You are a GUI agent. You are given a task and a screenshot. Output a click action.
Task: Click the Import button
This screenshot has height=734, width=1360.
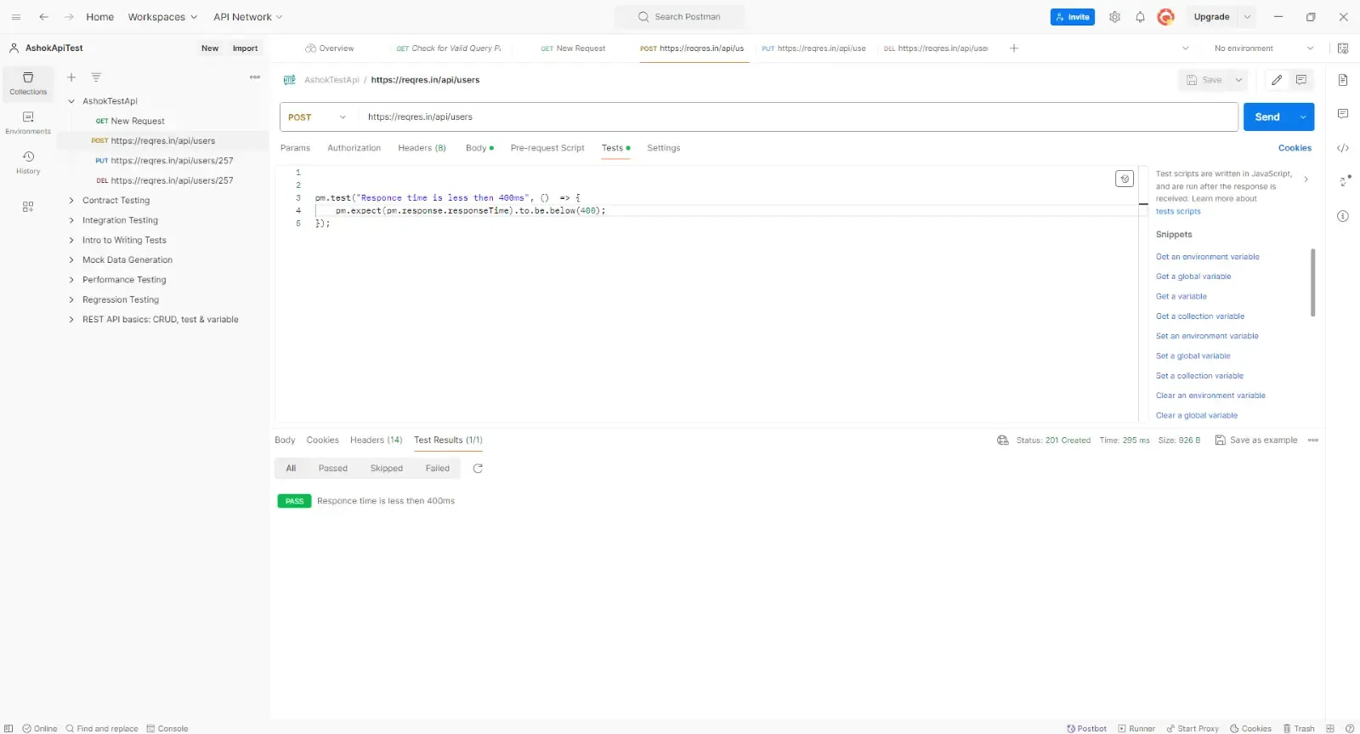point(245,48)
